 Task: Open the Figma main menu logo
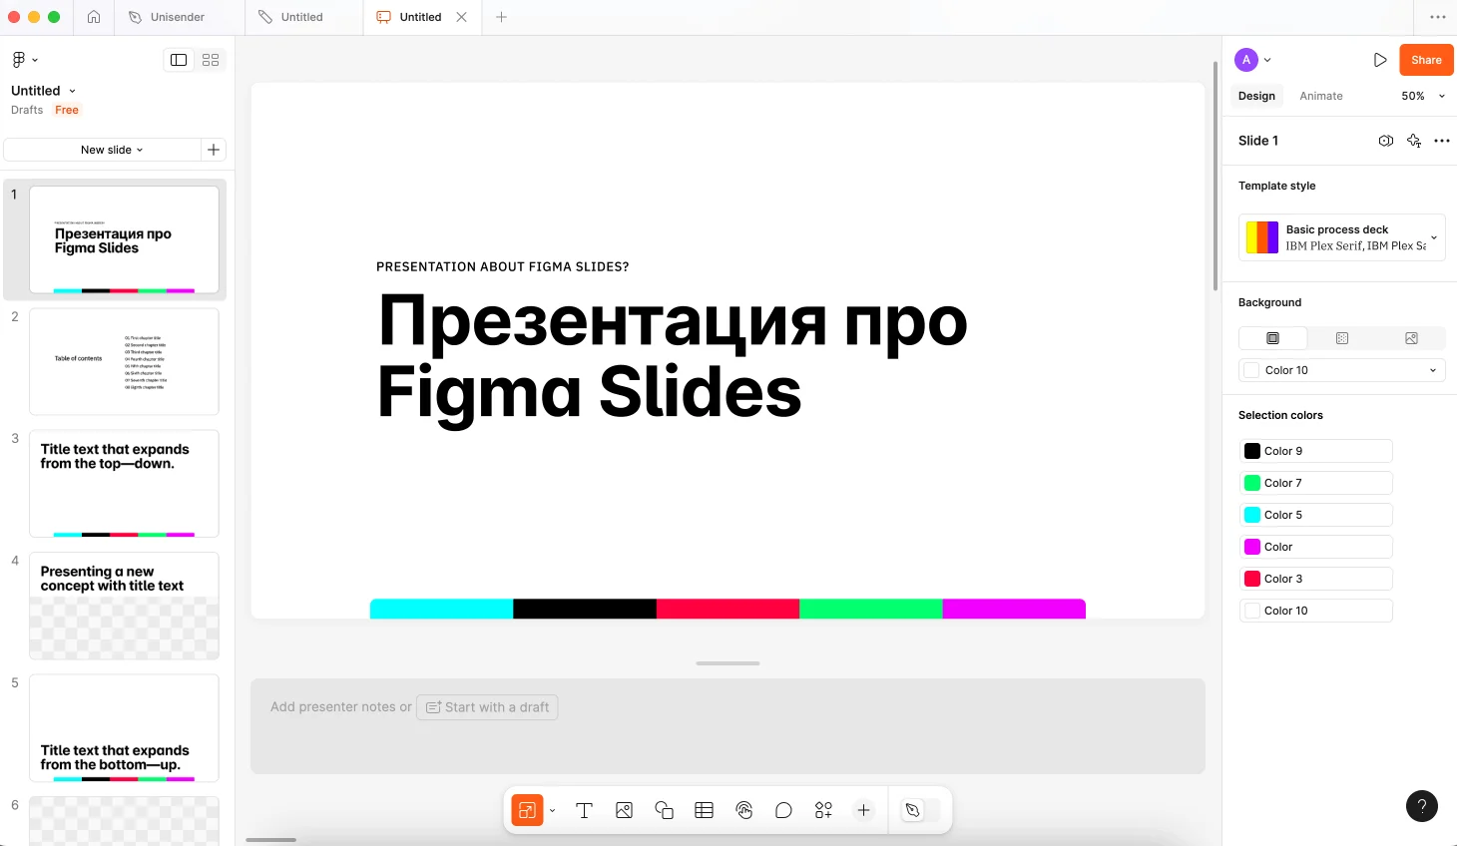[24, 60]
